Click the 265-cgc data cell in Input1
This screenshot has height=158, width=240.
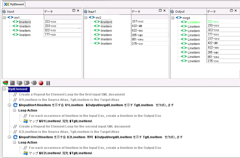[x=150, y=35]
